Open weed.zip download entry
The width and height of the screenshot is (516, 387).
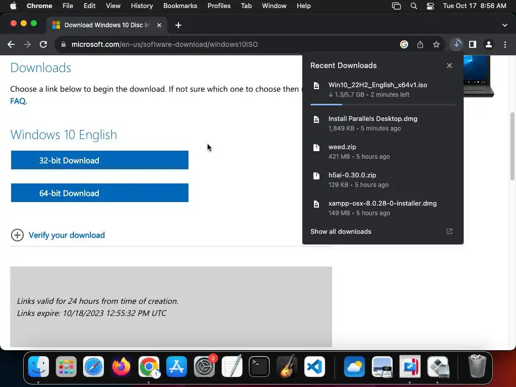[383, 152]
